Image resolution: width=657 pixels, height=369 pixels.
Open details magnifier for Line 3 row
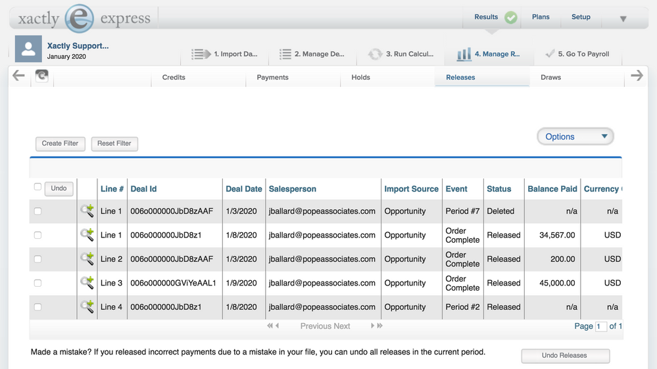[x=87, y=282]
